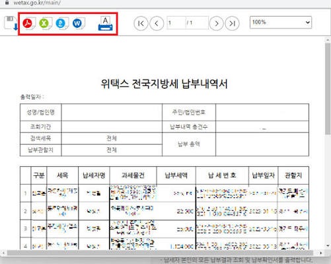Click the 조회기간 label cell
The height and width of the screenshot is (264, 331).
coord(41,126)
